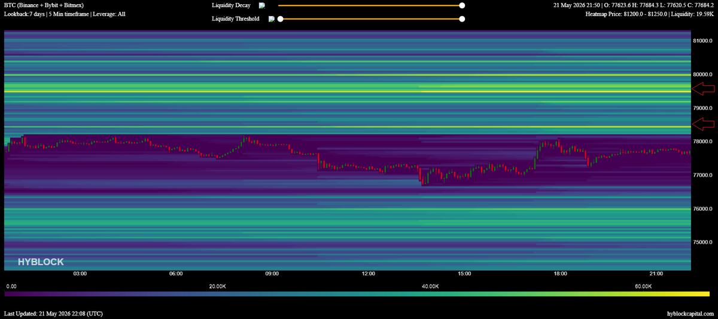
Task: Click the info icon beside Liquidity Threshold
Action: 272,19
